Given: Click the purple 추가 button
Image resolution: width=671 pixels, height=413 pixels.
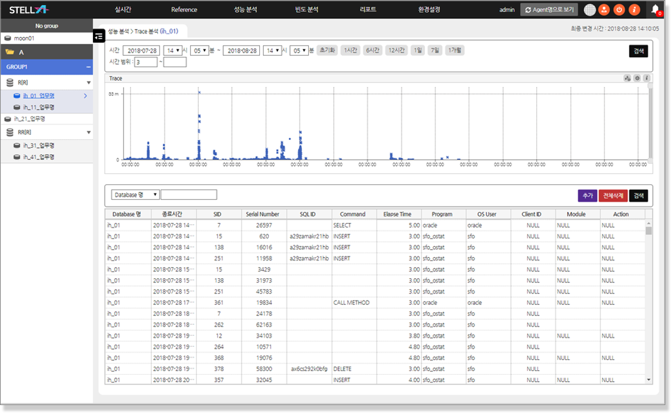Looking at the screenshot, I should (x=588, y=196).
